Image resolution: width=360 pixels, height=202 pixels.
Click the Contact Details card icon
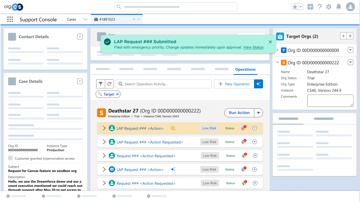[x=12, y=37]
